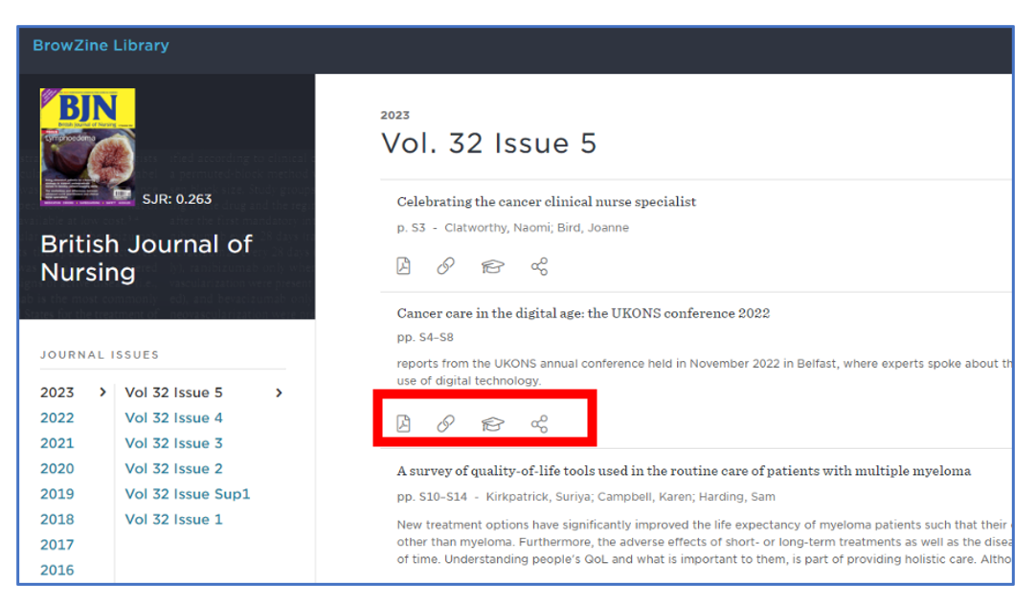Open article on quality-of-life tools for multiple myeloma
1036x607 pixels.
point(684,471)
